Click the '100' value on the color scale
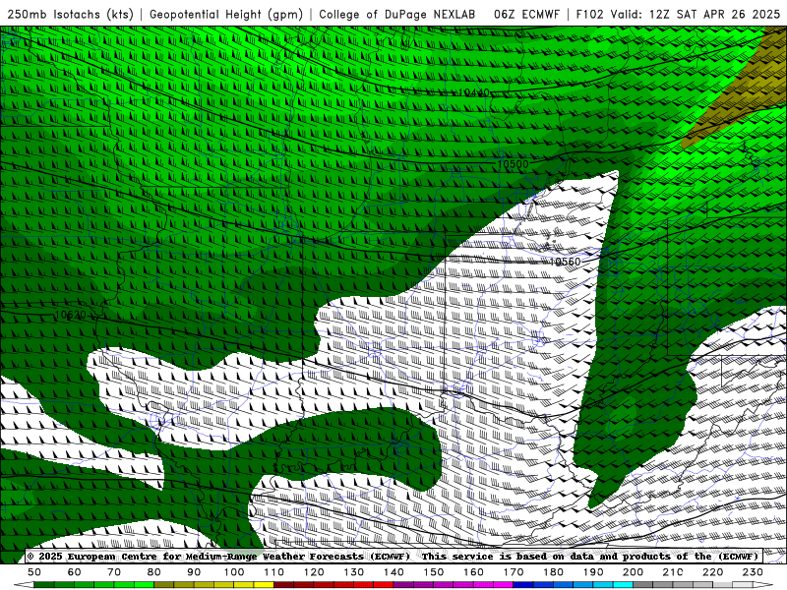 pos(234,572)
